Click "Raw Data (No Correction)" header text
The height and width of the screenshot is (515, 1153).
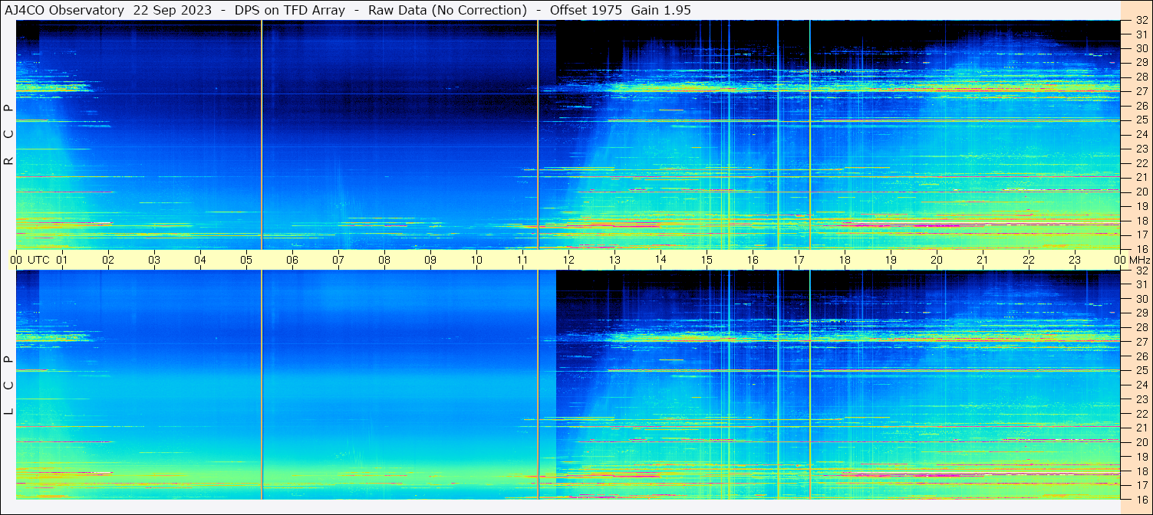tap(447, 10)
